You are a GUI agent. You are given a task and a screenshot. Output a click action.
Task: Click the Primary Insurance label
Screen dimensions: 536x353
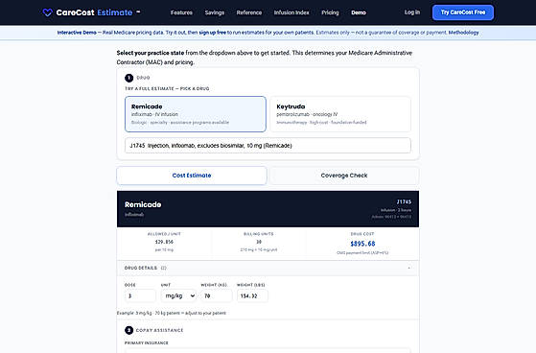pyautogui.click(x=147, y=342)
